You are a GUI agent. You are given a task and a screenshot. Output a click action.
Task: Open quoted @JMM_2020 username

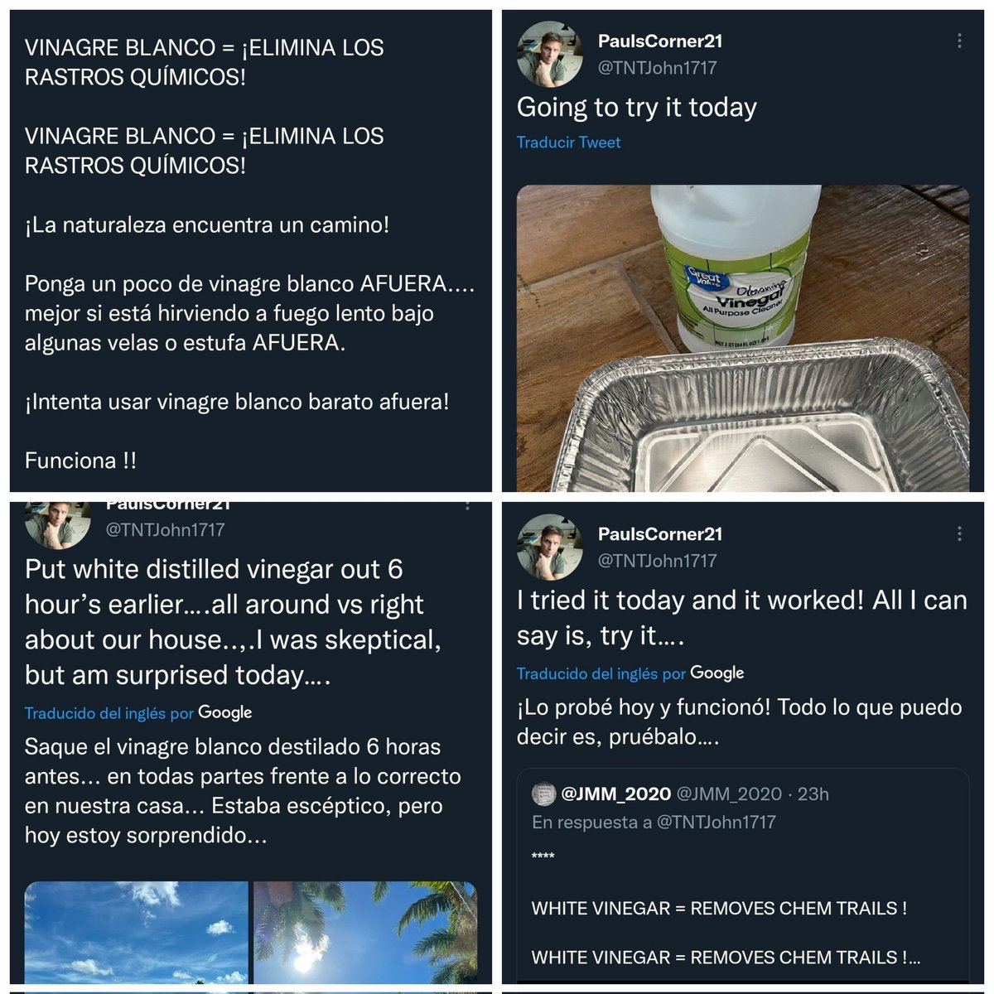click(x=616, y=794)
